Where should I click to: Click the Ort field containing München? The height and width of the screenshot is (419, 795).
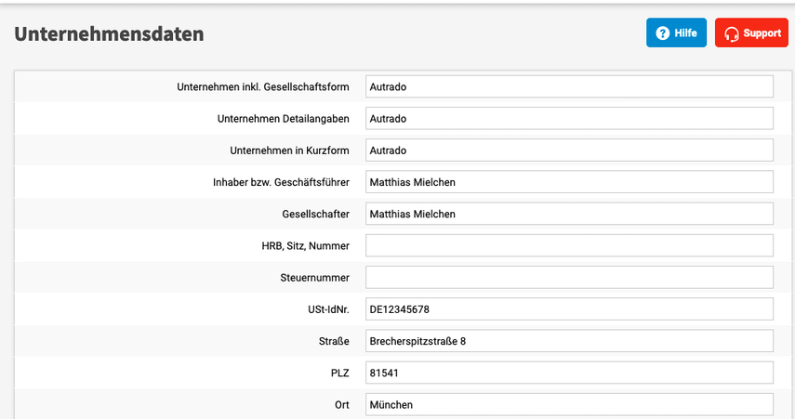(x=569, y=404)
